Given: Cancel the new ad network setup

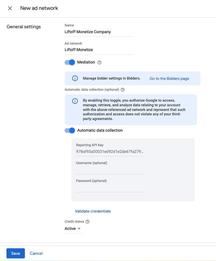Looking at the screenshot, I should [36, 253].
